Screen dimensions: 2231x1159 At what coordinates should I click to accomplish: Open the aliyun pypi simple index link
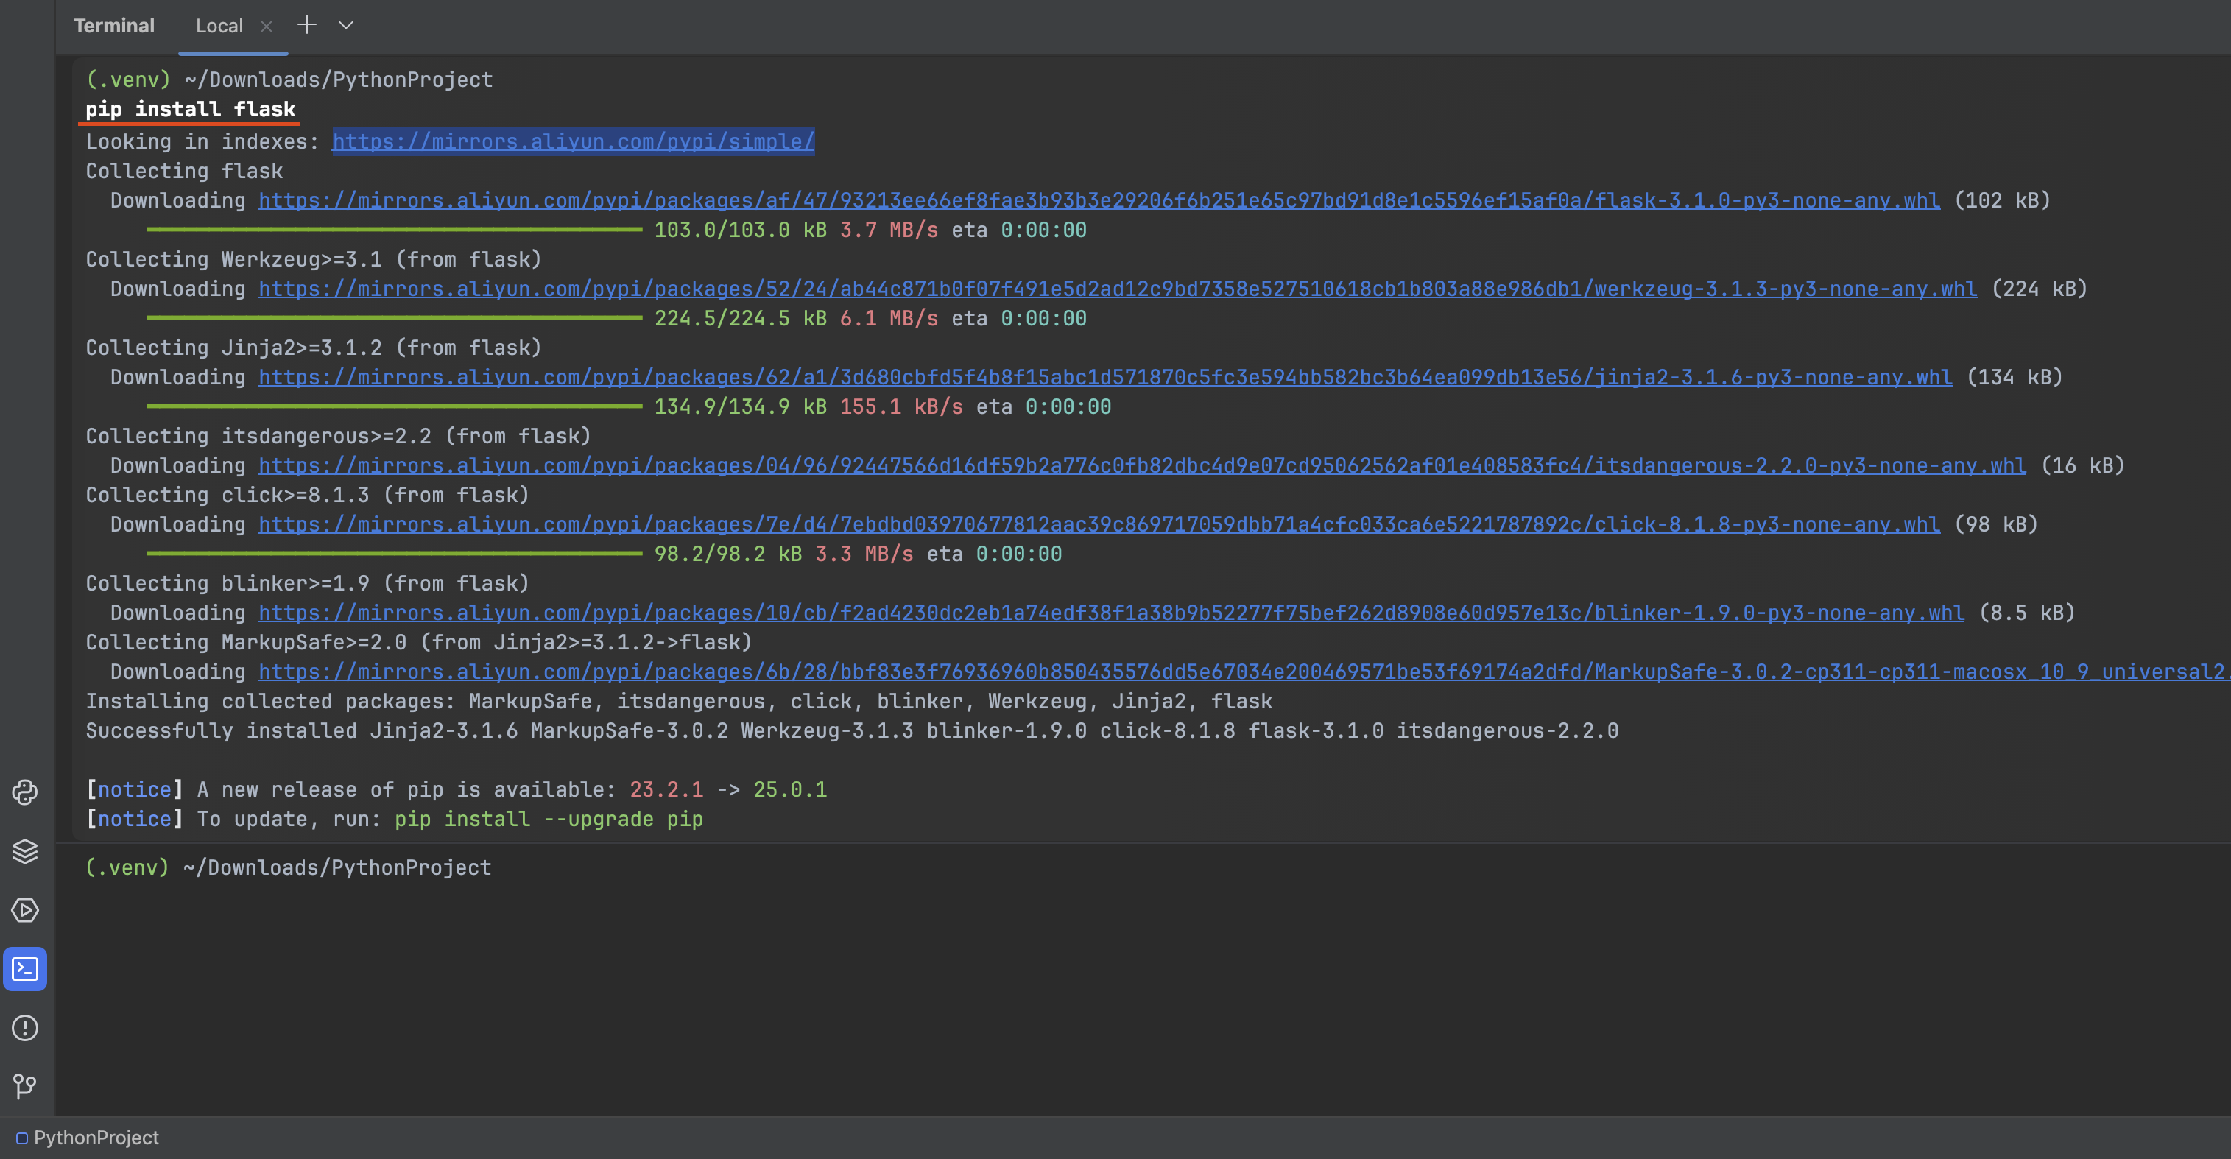[x=572, y=141]
